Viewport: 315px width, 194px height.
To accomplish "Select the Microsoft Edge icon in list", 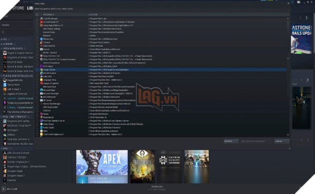I will tap(41, 90).
